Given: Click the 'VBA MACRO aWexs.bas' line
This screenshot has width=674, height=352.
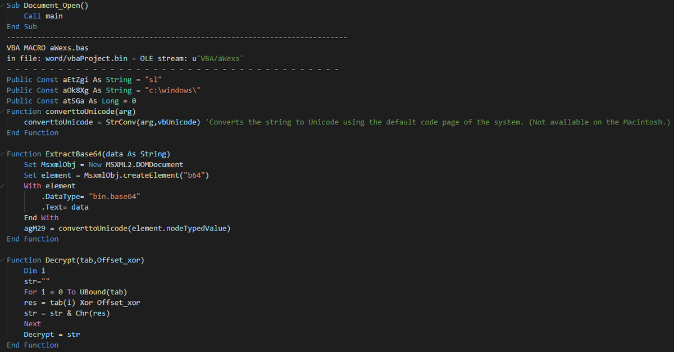Looking at the screenshot, I should [47, 48].
